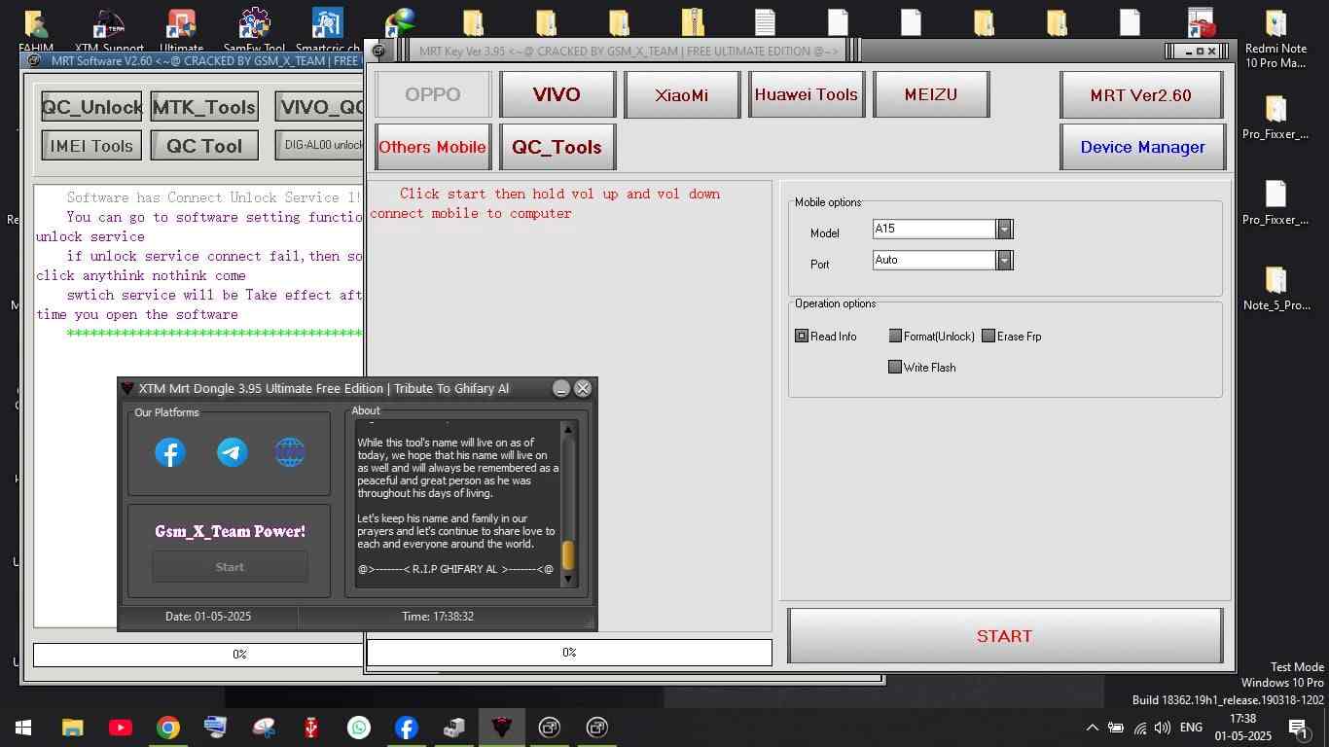Screen dimensions: 1329x747
Task: Open the notification center icon
Action: pos(1298,727)
